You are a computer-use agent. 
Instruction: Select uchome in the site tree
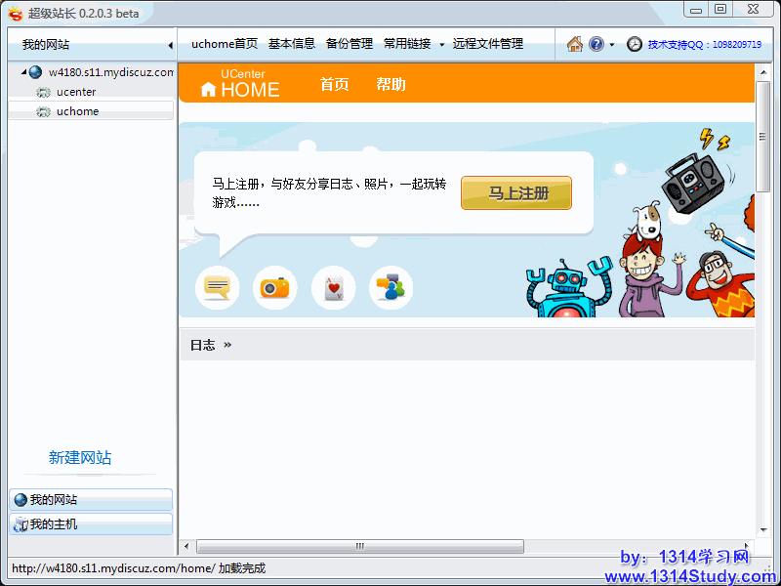(77, 111)
